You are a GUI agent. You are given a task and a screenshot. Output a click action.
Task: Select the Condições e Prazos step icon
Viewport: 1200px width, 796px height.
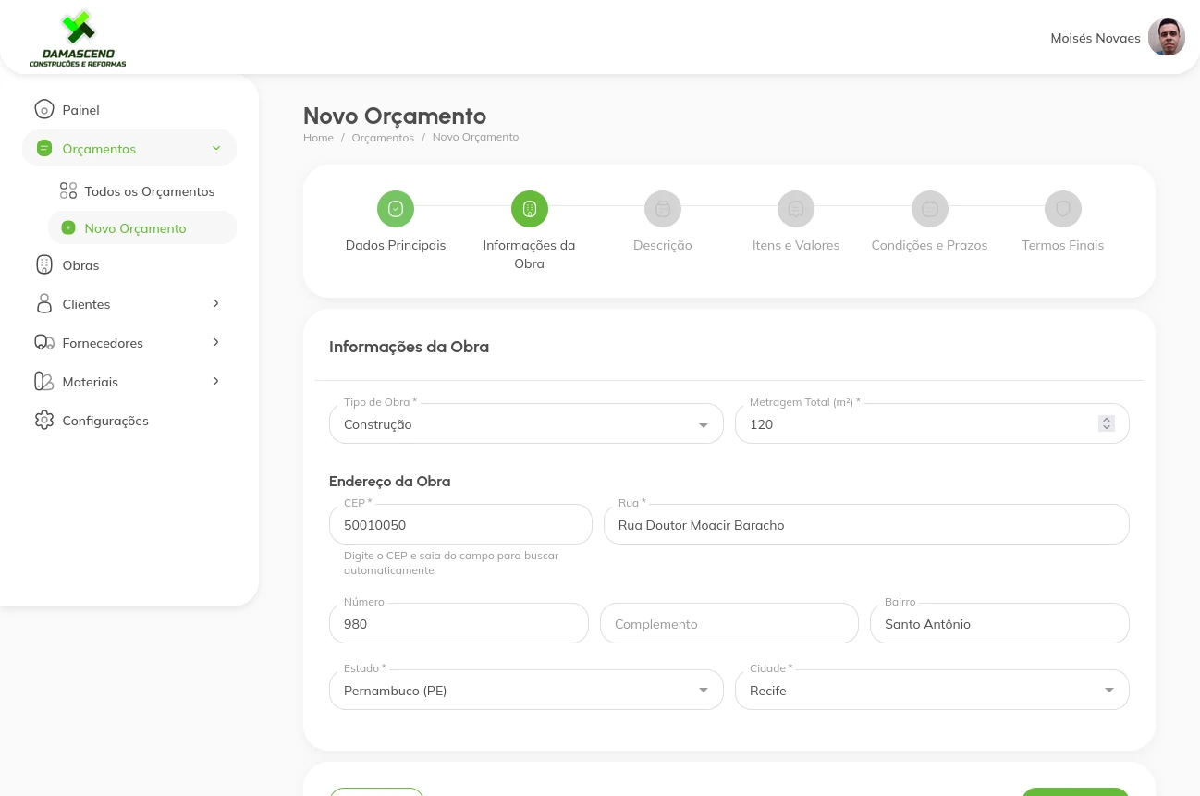(929, 209)
